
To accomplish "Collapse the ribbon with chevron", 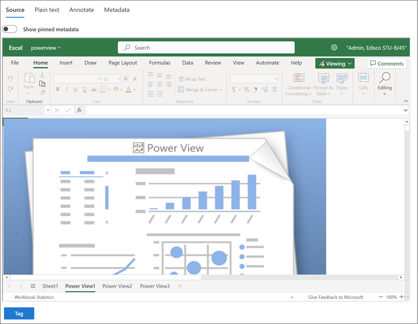I will tap(406, 101).
